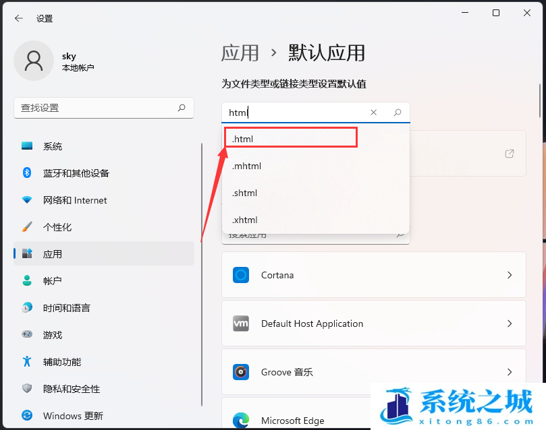Select the .html suggestion

click(x=290, y=139)
